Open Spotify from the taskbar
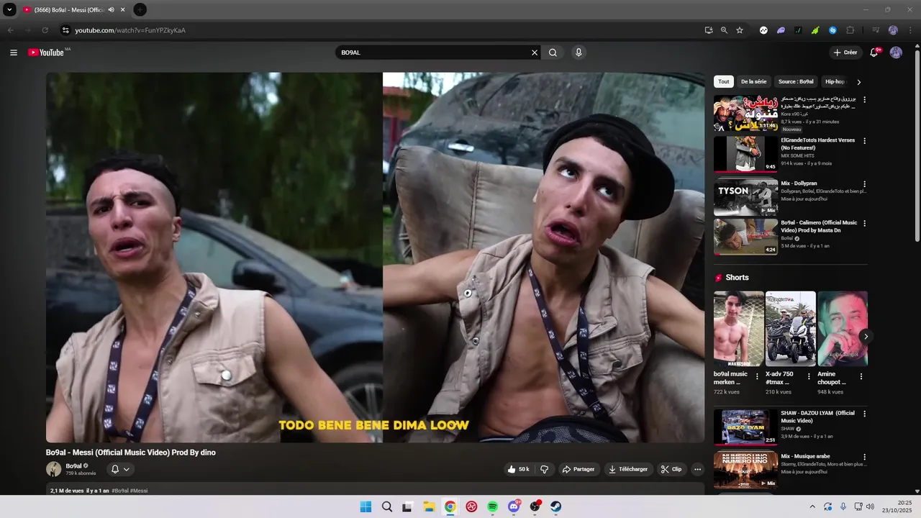 pos(493,506)
